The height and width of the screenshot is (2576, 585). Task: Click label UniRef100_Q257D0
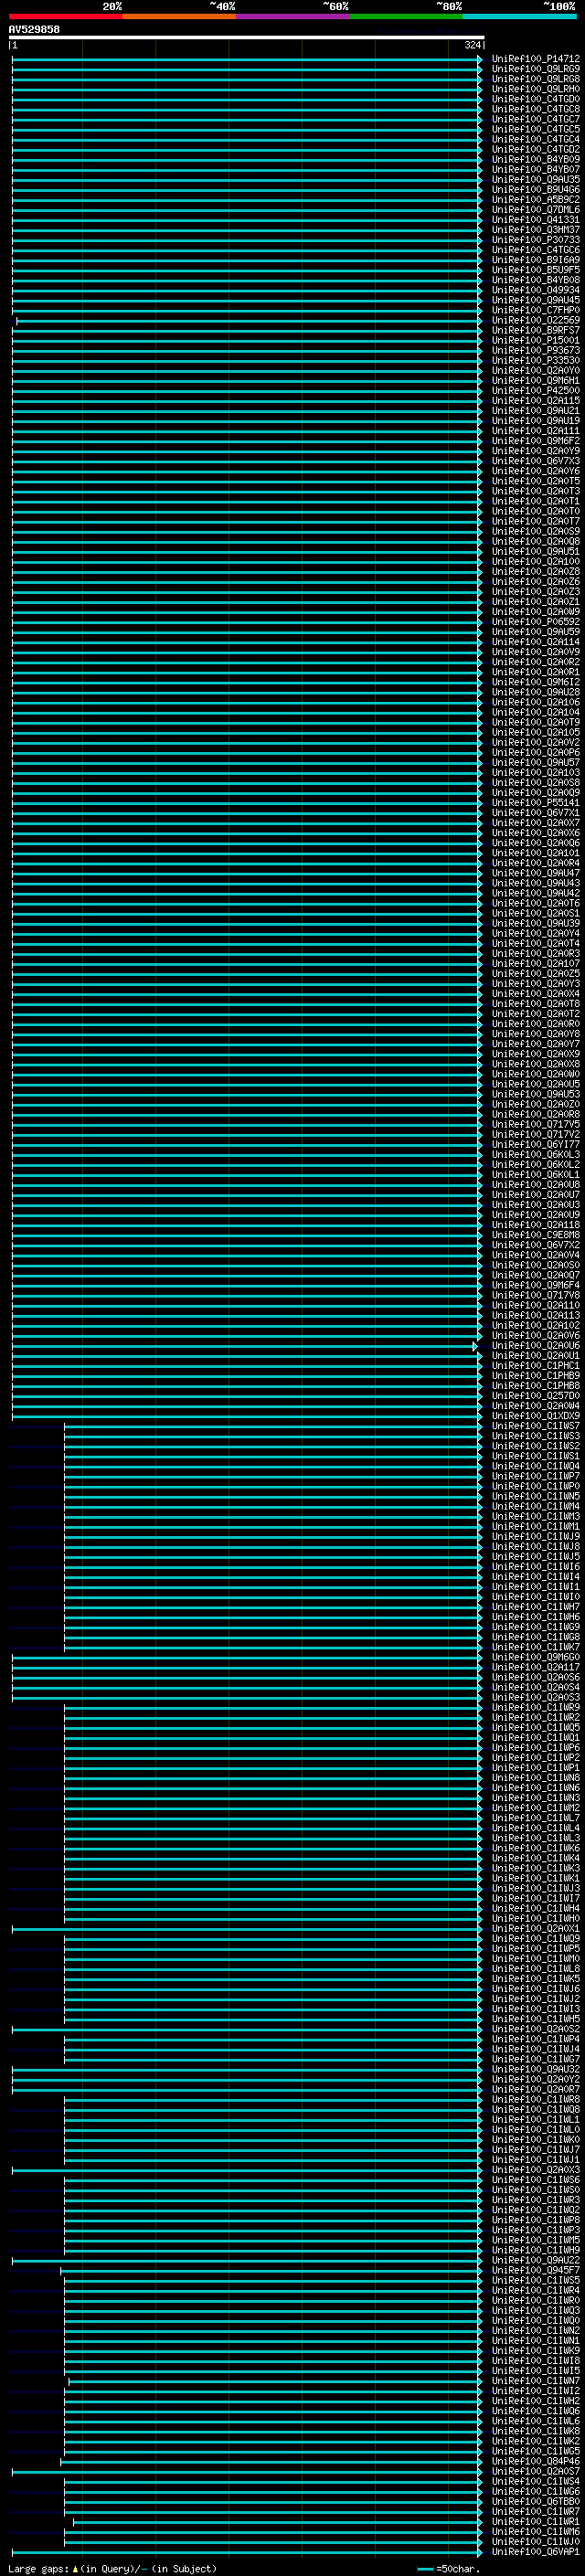click(536, 1396)
